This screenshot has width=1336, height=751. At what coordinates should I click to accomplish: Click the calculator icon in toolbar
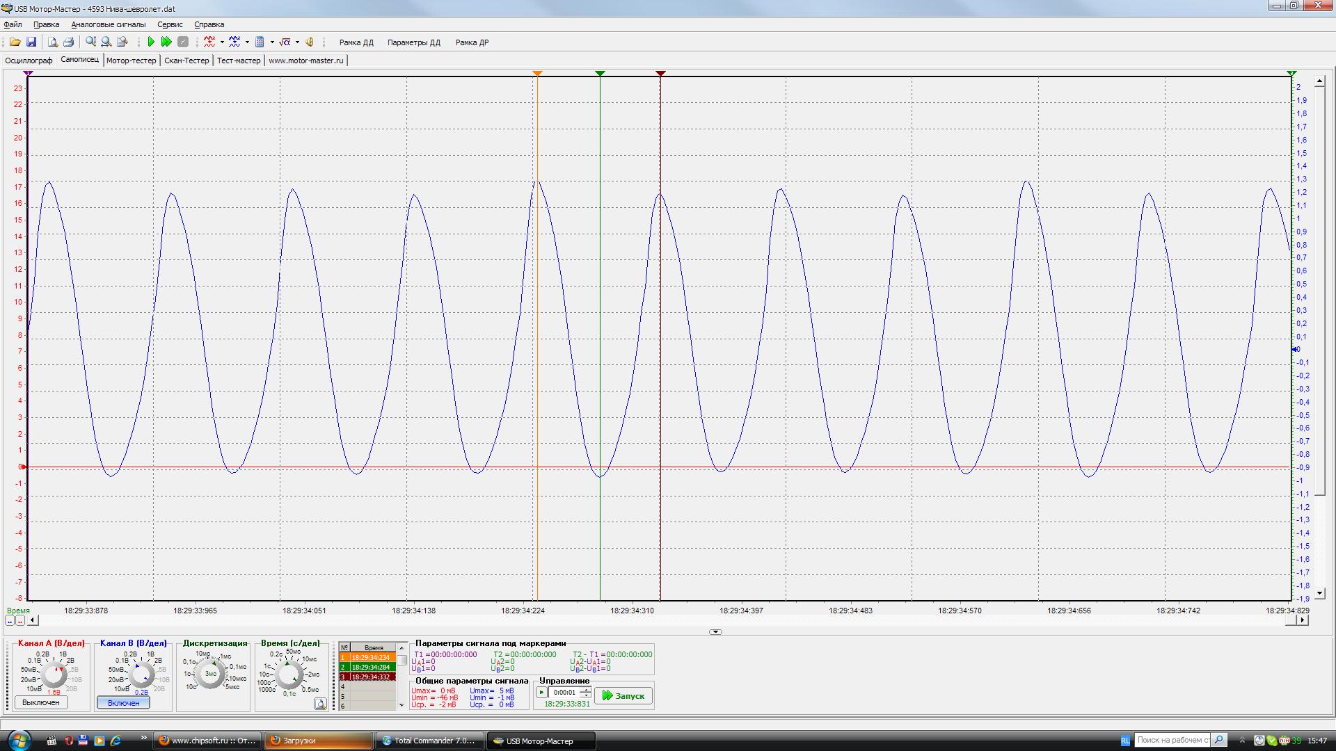click(x=260, y=42)
